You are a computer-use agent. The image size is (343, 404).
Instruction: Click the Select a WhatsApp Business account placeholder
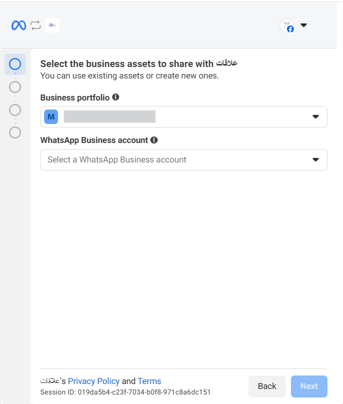click(117, 159)
